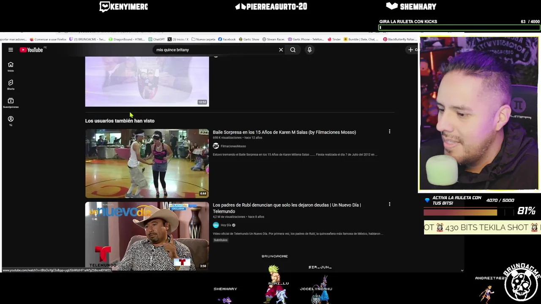Click 'Los usuarios también han visto' heading

coord(120,121)
